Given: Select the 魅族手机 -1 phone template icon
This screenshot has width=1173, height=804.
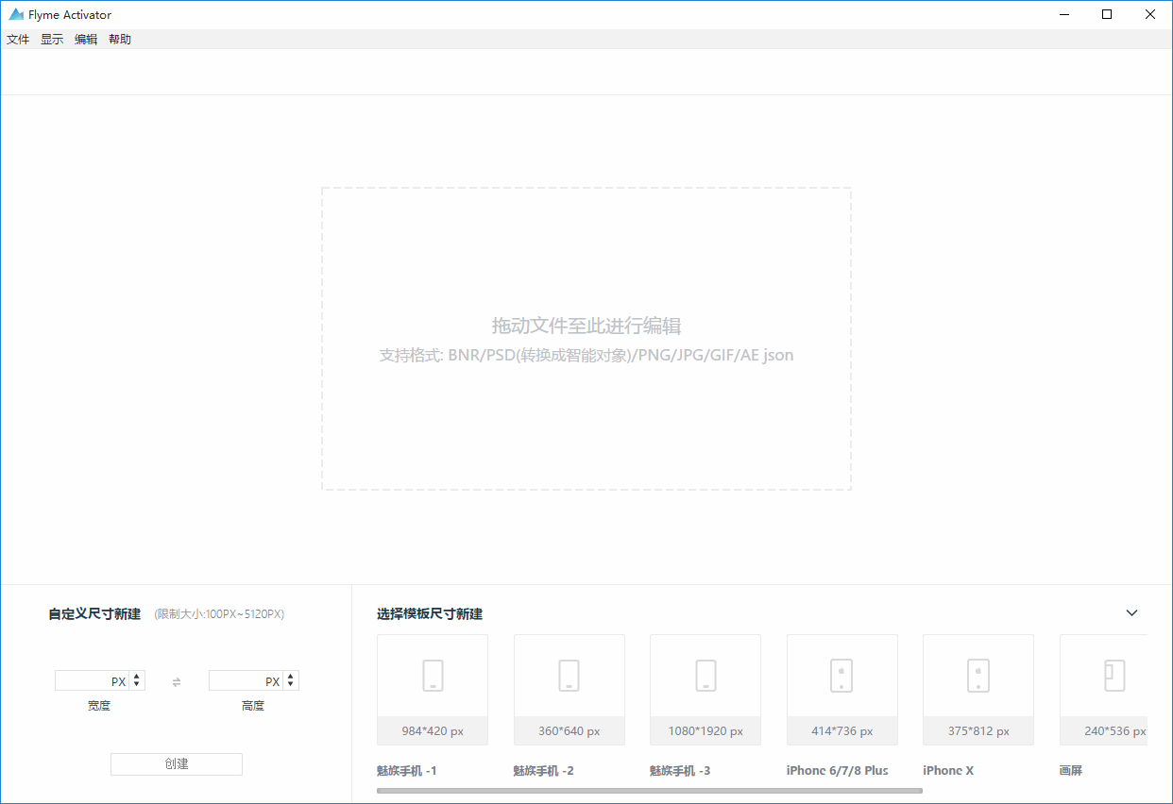Looking at the screenshot, I should point(432,675).
